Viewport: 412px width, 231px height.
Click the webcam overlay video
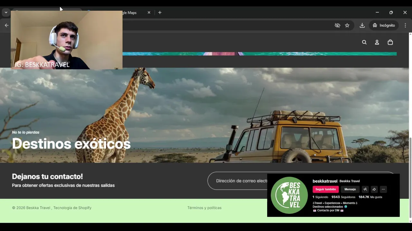click(67, 40)
